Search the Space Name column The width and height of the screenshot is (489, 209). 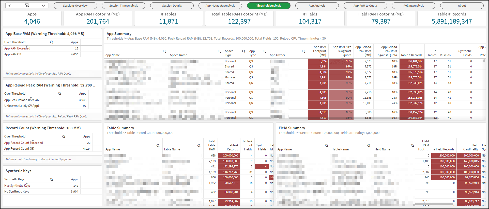[x=219, y=51]
